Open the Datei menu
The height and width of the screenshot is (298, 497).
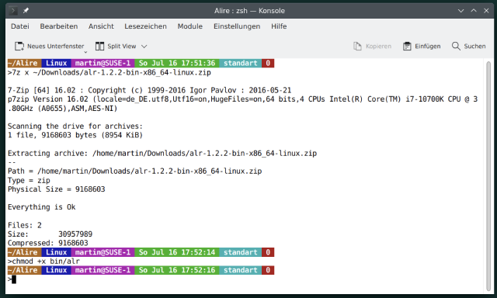coord(20,26)
